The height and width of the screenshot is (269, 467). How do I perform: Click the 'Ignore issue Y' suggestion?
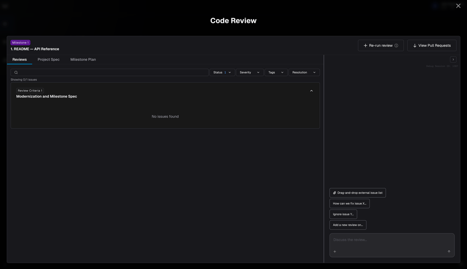(x=343, y=214)
